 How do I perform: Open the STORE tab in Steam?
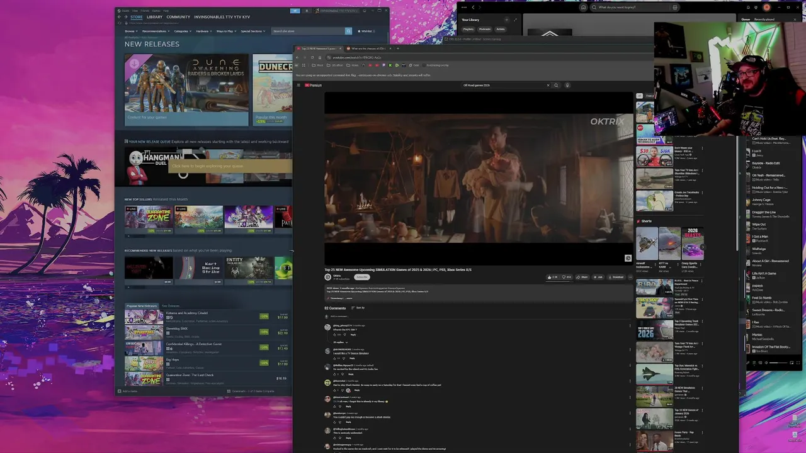(136, 17)
